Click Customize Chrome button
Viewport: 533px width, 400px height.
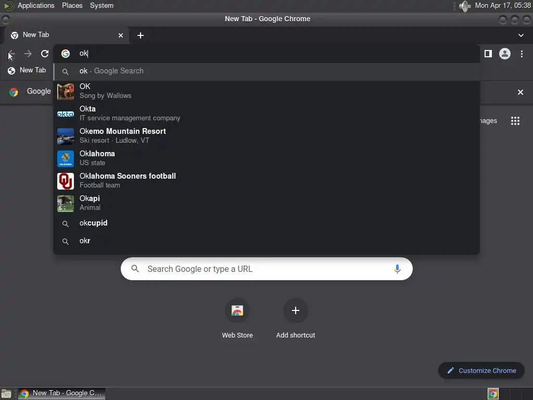click(481, 370)
